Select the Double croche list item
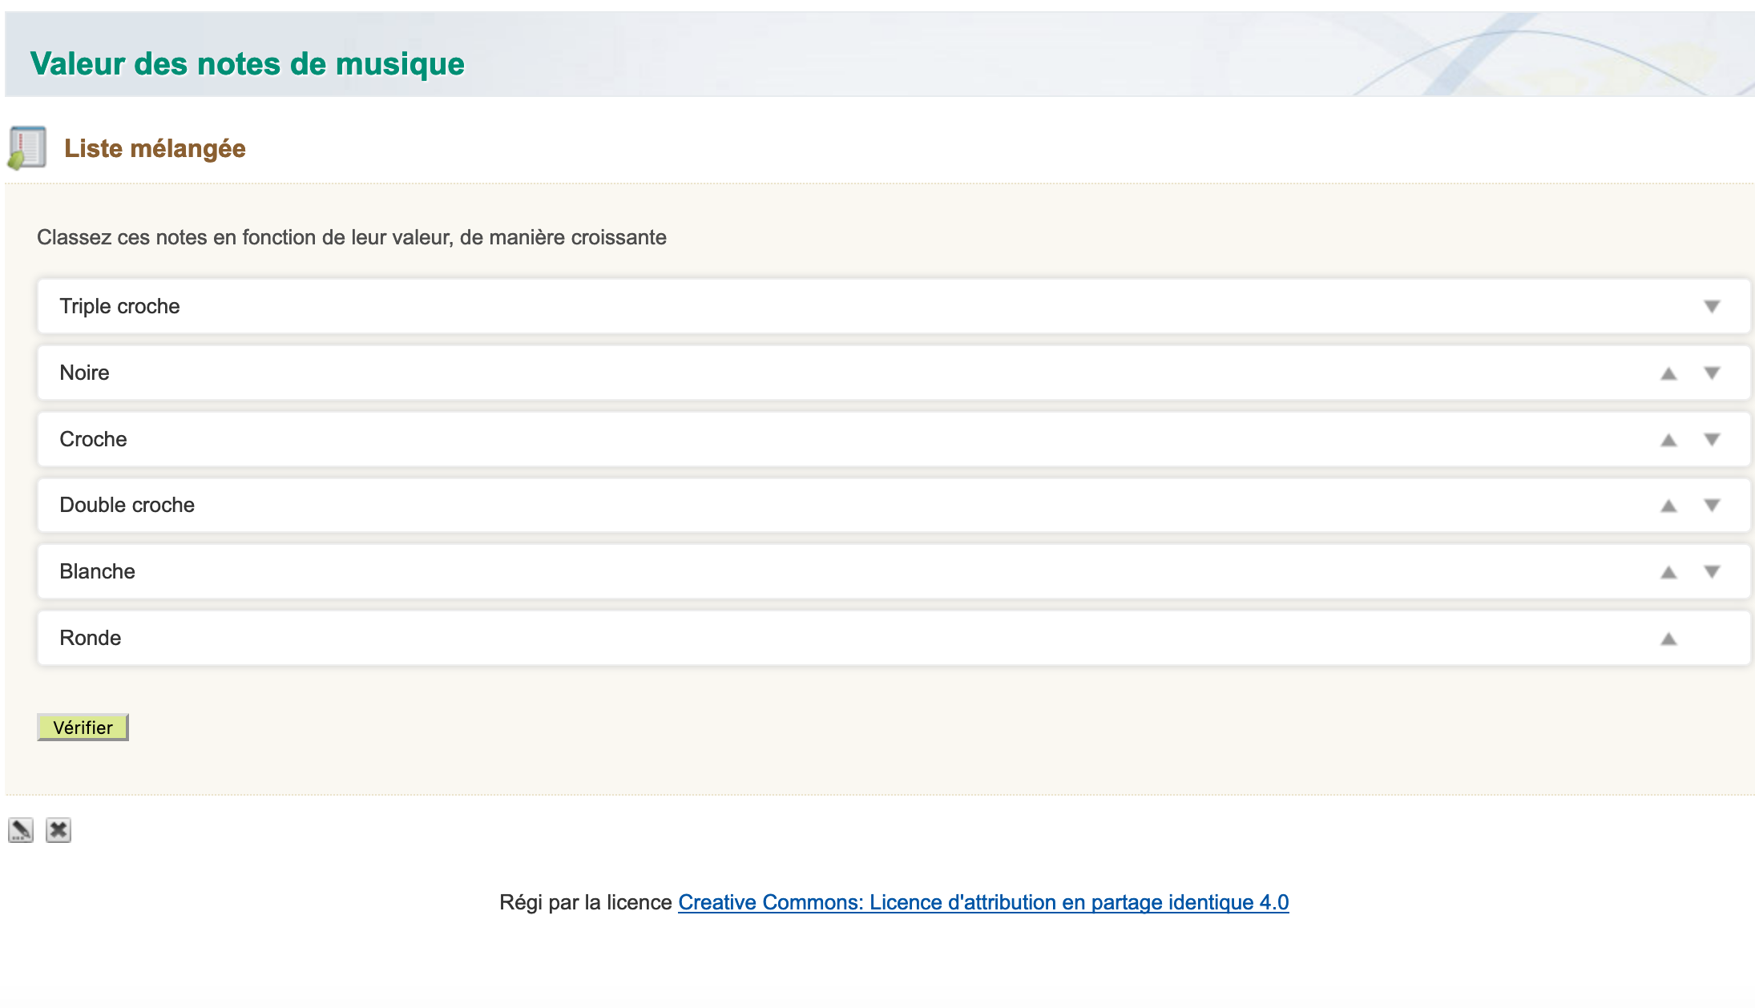 point(894,505)
